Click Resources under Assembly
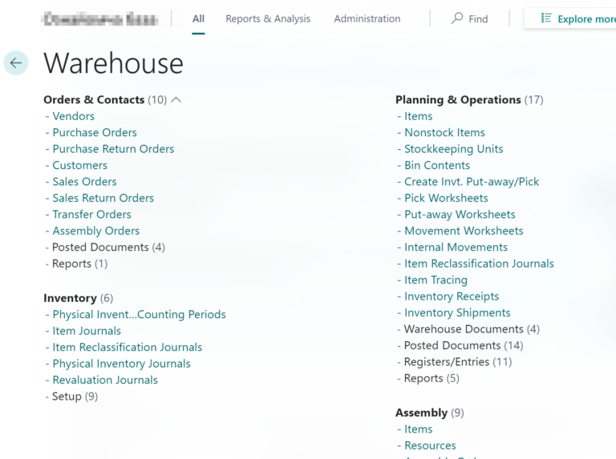The height and width of the screenshot is (459, 616). pyautogui.click(x=430, y=445)
